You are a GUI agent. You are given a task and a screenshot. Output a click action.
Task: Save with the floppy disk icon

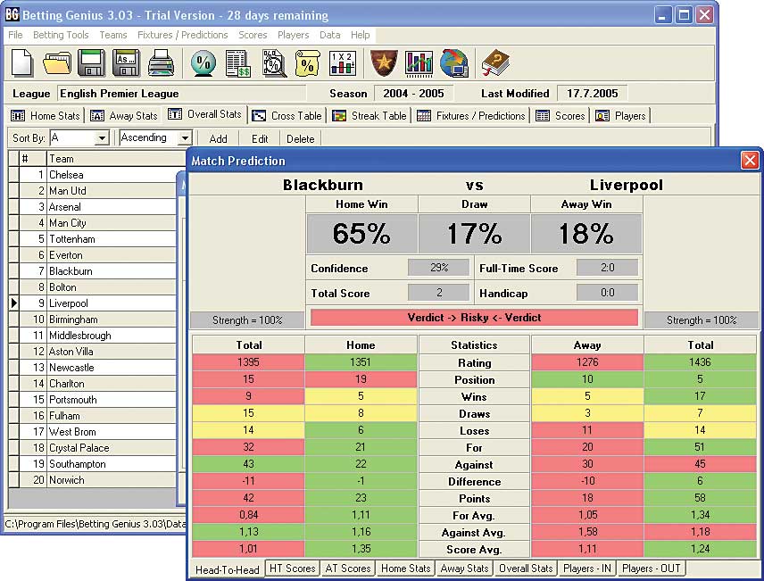tap(91, 62)
